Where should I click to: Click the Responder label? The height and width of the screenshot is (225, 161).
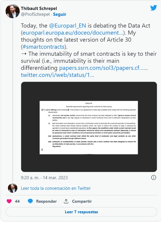[46, 201]
